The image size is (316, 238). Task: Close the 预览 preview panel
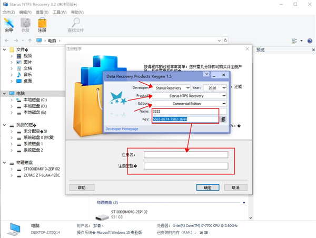[x=313, y=50]
